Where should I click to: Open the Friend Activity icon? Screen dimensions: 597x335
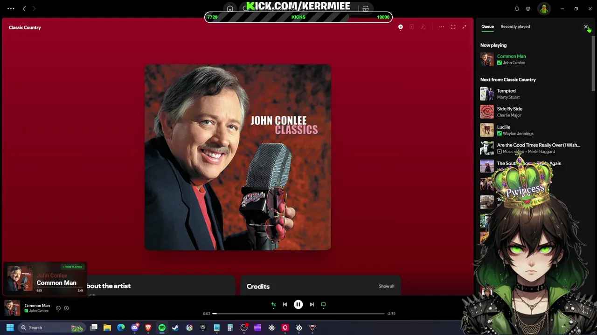point(528,9)
